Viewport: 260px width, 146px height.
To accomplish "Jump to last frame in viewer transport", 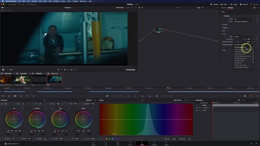I will [71, 70].
